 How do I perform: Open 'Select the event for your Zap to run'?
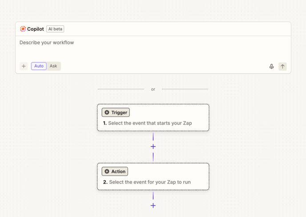(x=150, y=182)
